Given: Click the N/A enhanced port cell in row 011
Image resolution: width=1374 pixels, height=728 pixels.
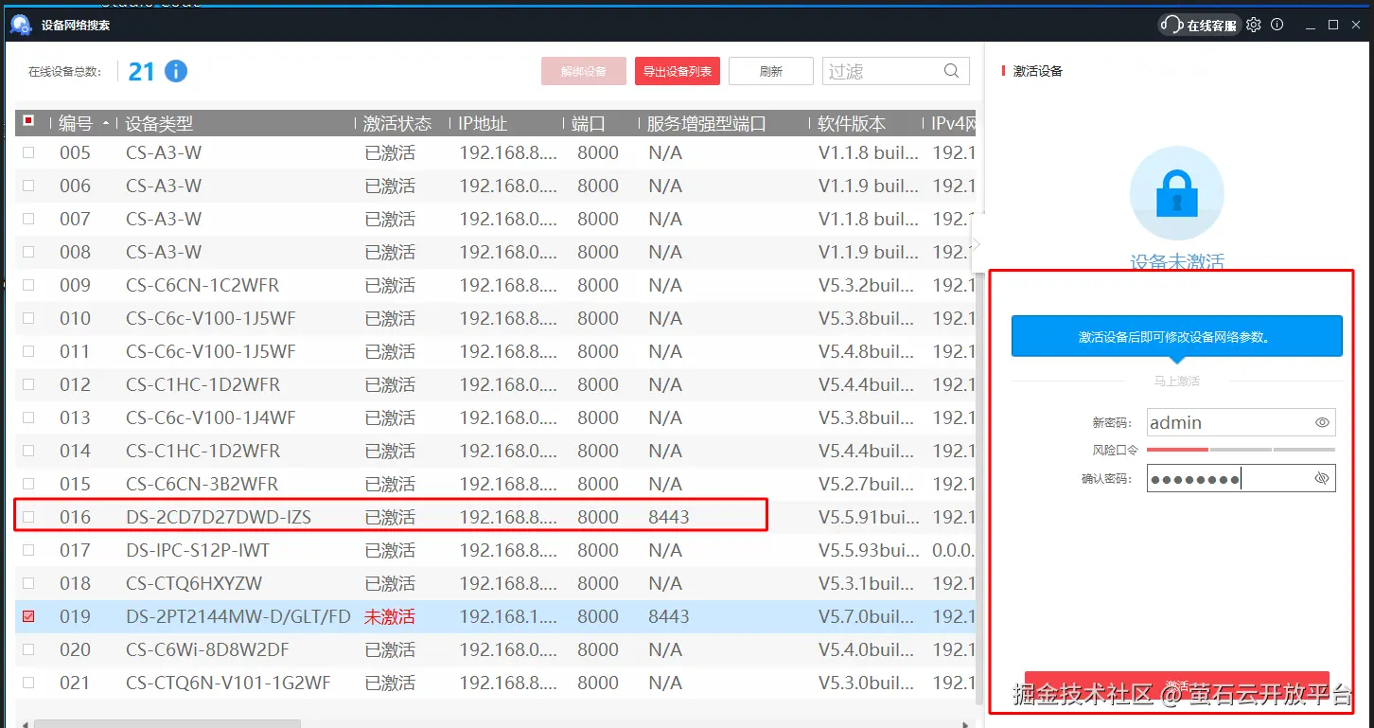Looking at the screenshot, I should tap(665, 351).
